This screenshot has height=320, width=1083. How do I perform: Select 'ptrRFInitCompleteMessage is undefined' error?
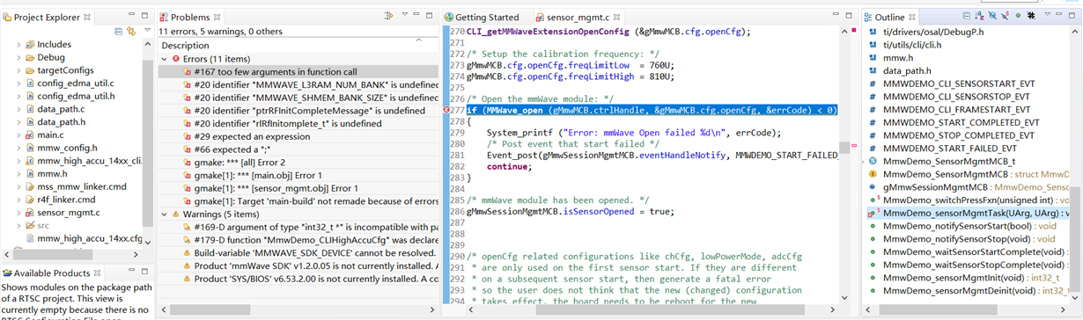(x=298, y=111)
